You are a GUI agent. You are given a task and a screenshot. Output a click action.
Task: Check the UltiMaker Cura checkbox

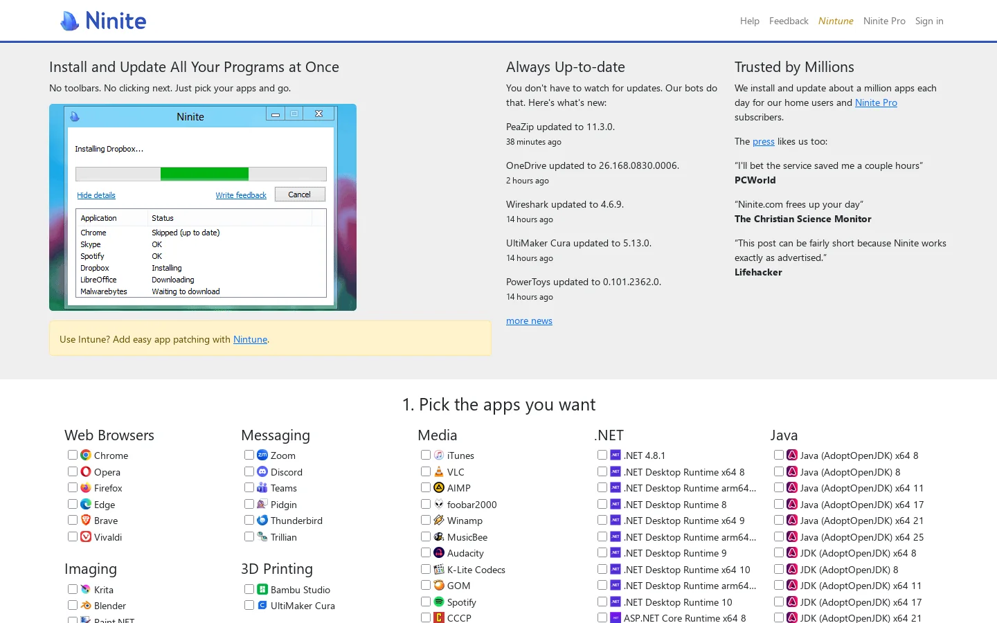coord(249,605)
